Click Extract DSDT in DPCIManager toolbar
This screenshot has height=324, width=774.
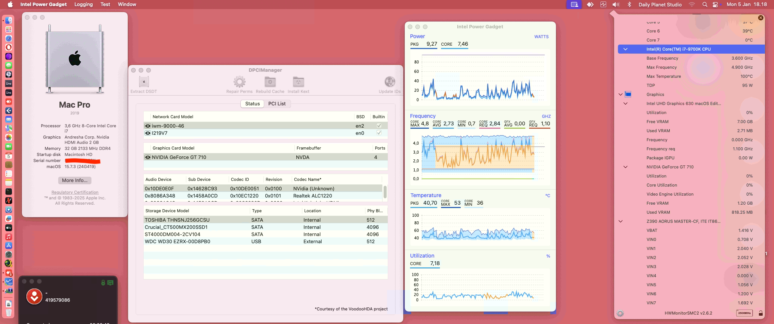[x=144, y=85]
